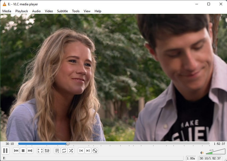Open the Playback menu

click(22, 11)
